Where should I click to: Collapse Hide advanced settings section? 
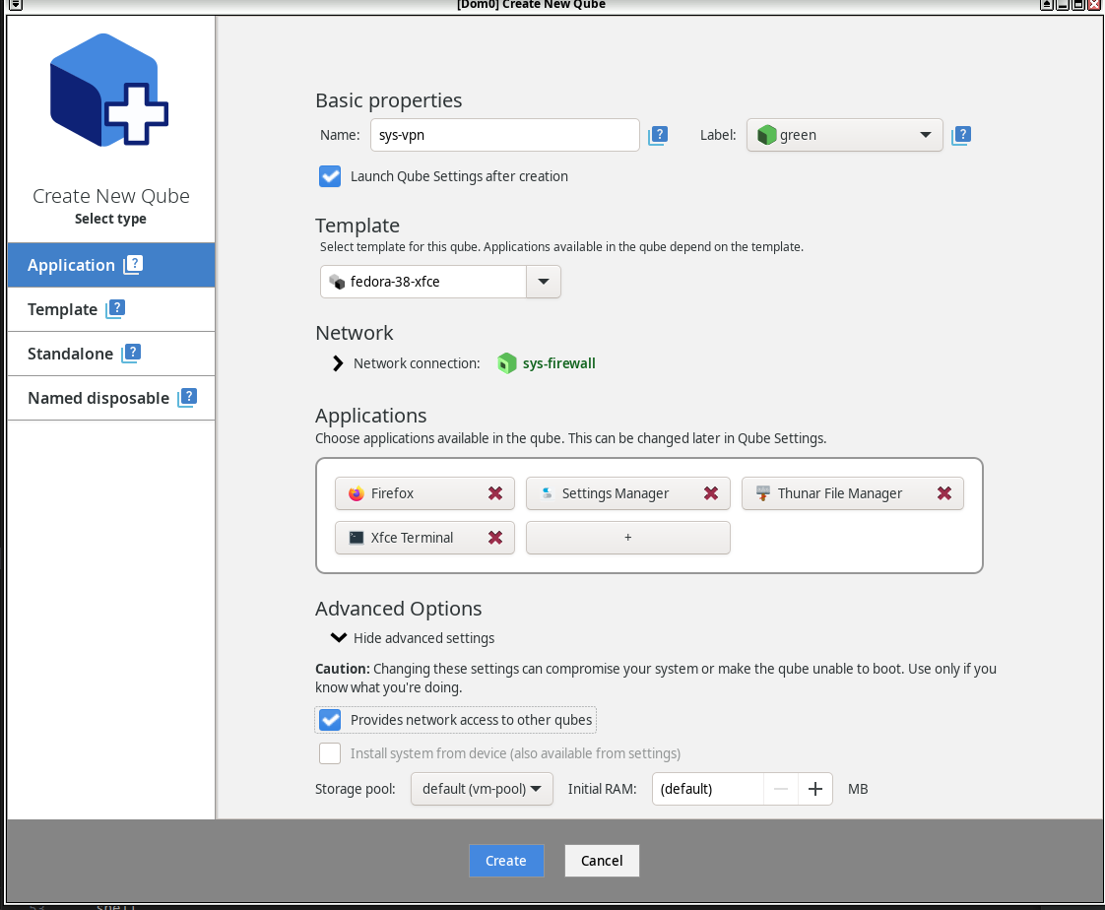pos(338,638)
